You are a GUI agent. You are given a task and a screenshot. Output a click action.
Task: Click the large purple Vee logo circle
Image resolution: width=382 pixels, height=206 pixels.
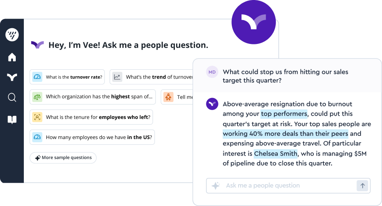254,22
